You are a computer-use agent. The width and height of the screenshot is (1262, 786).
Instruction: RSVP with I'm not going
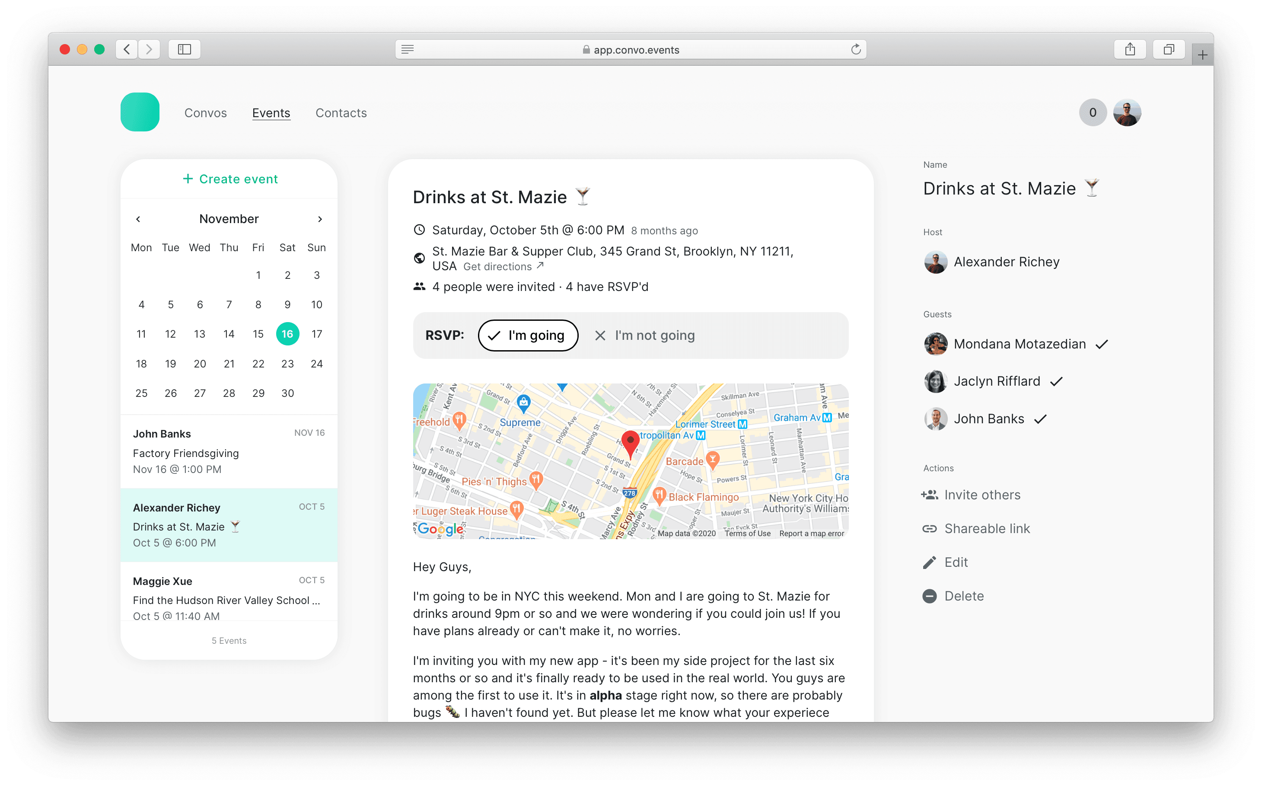(644, 335)
